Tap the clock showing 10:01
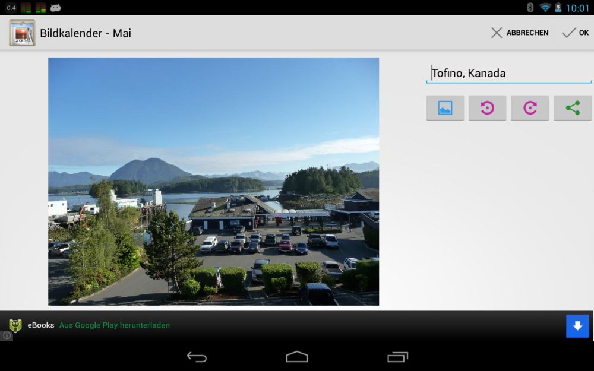 577,8
